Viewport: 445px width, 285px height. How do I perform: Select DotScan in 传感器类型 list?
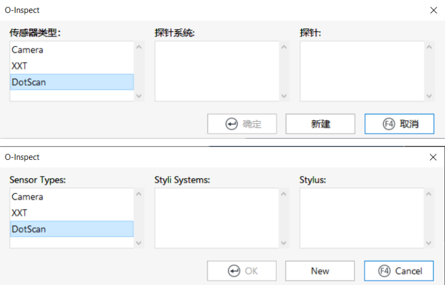[72, 82]
